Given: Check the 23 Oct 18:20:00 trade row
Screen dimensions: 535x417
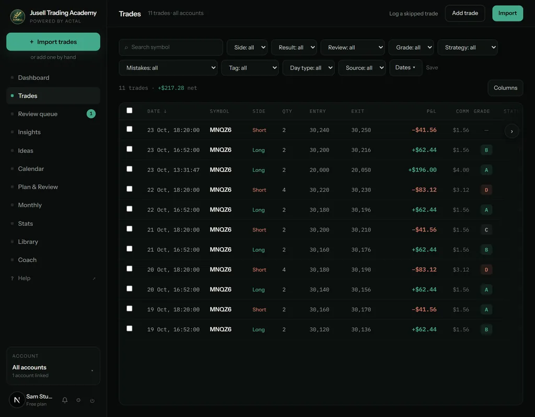Looking at the screenshot, I should coord(130,129).
